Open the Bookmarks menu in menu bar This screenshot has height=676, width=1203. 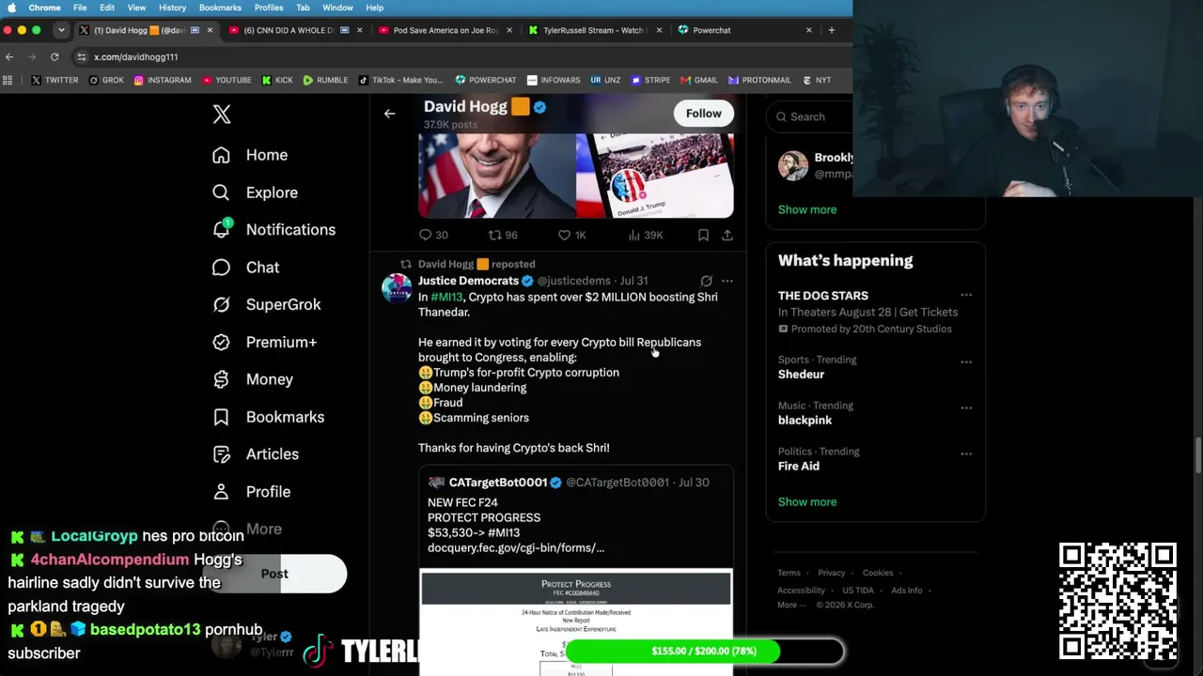220,8
